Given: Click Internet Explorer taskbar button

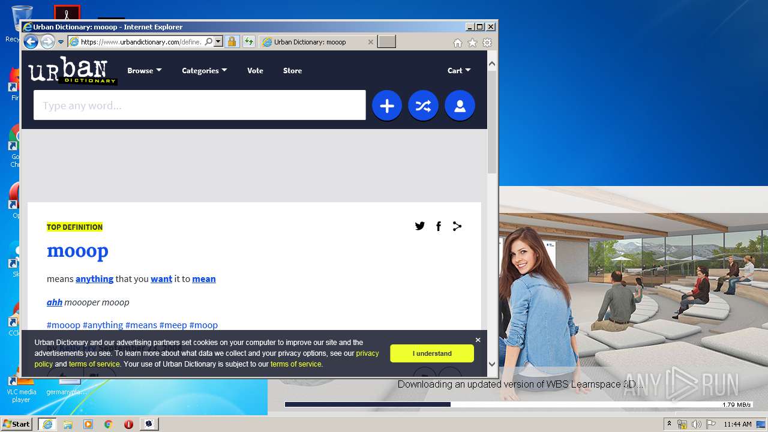Looking at the screenshot, I should (47, 424).
